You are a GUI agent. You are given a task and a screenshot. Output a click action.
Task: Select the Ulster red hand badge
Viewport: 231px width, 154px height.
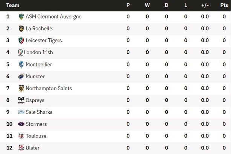pos(21,148)
